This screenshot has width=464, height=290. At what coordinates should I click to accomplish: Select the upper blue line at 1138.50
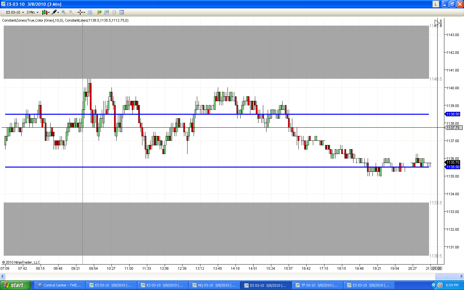(217, 114)
